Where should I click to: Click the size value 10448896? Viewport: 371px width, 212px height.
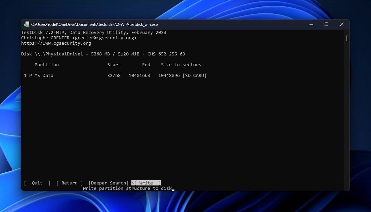pyautogui.click(x=169, y=76)
